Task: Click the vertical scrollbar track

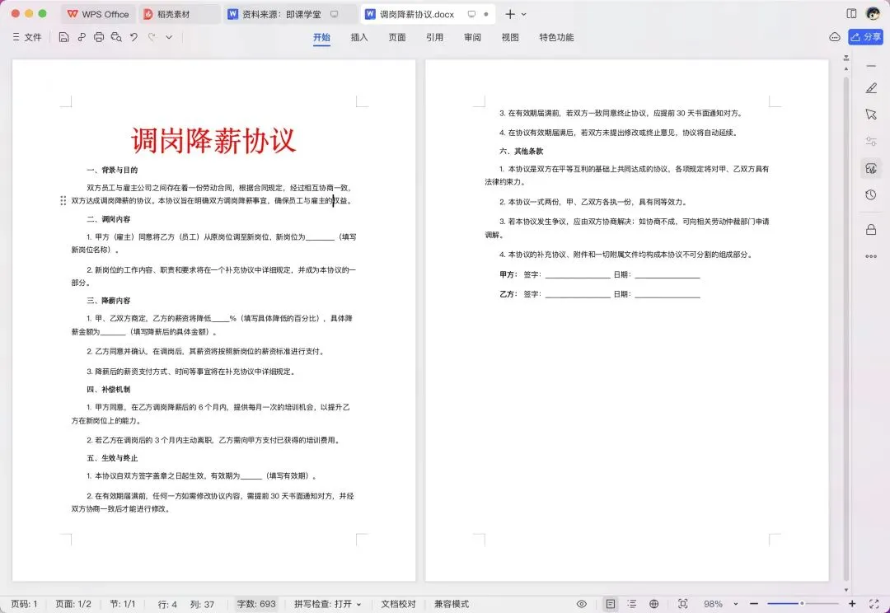Action: tap(845, 330)
